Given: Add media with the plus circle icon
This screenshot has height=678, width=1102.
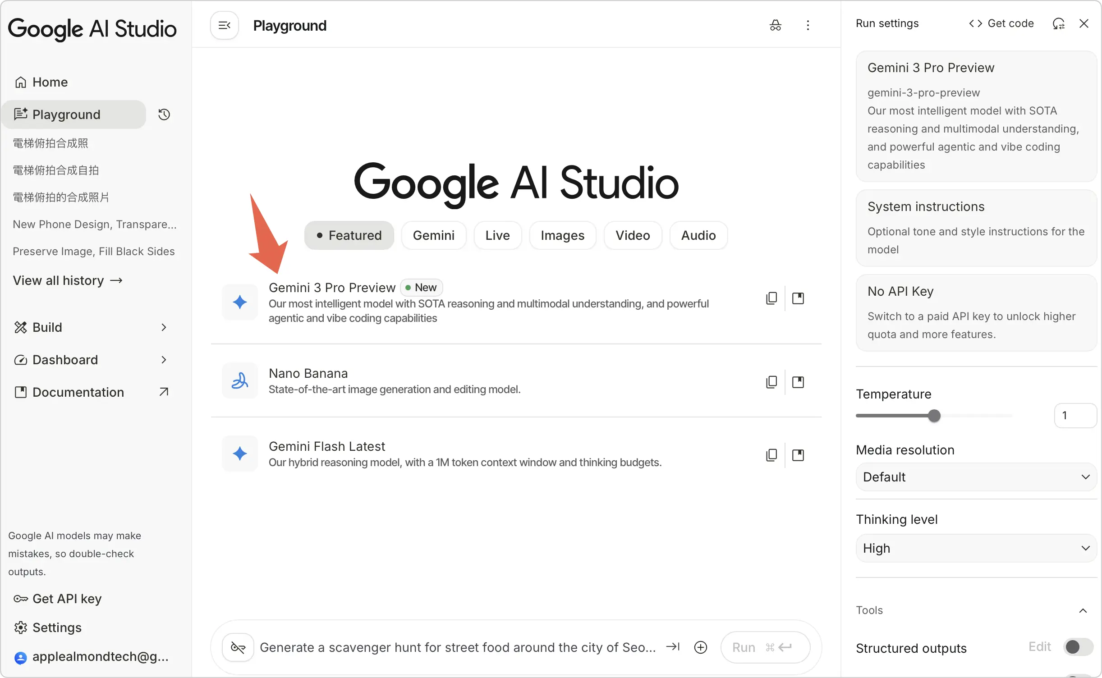Looking at the screenshot, I should tap(701, 647).
